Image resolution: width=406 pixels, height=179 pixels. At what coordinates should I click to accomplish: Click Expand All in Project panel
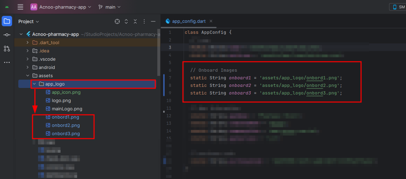tap(126, 21)
